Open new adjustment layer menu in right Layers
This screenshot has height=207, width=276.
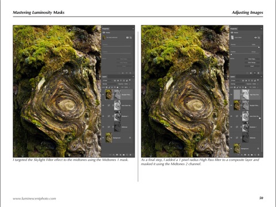click(248, 155)
